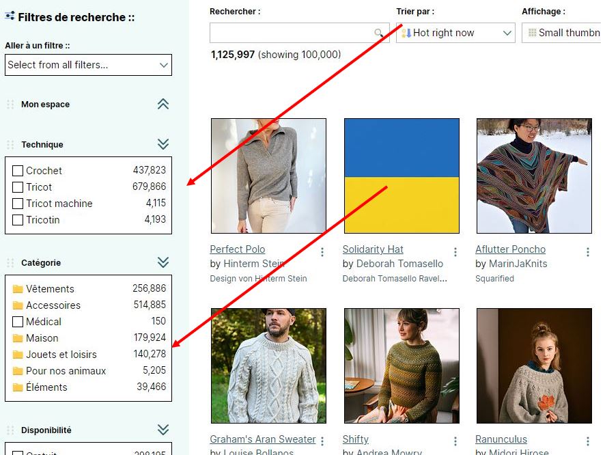605x455 pixels.
Task: Open the Small thumbnails display dropdown
Action: pos(562,33)
